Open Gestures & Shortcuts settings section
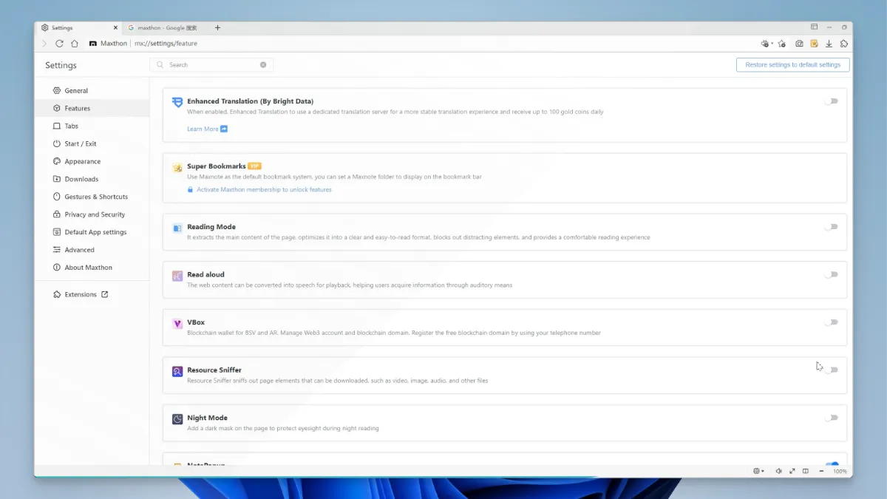 tap(96, 197)
